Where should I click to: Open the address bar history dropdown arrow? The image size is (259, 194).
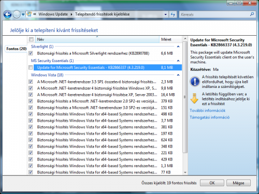coord(165,14)
